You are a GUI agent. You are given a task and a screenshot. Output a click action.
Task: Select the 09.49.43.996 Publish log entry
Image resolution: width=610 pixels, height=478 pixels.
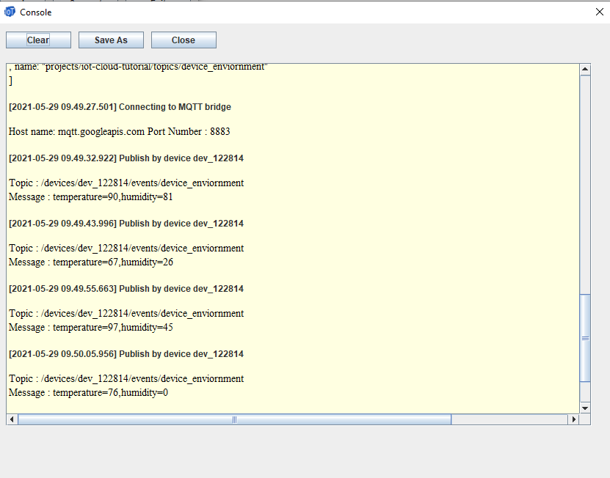(x=126, y=224)
